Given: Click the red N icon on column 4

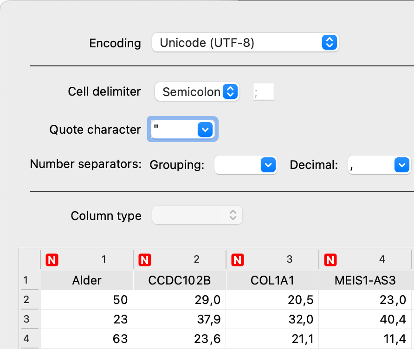Looking at the screenshot, I should tap(330, 260).
